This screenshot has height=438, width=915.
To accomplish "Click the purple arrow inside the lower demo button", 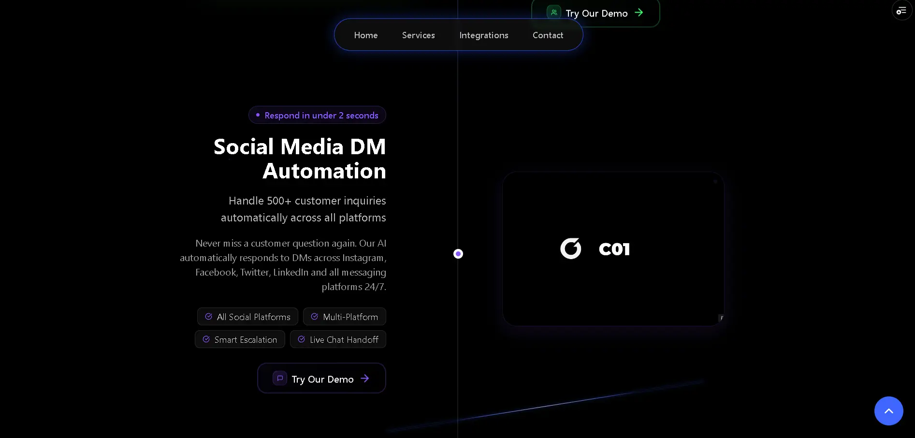I will [364, 379].
